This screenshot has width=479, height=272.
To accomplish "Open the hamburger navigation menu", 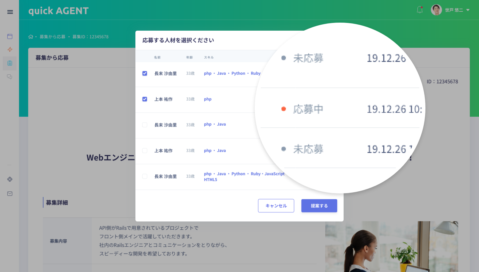I will [10, 12].
